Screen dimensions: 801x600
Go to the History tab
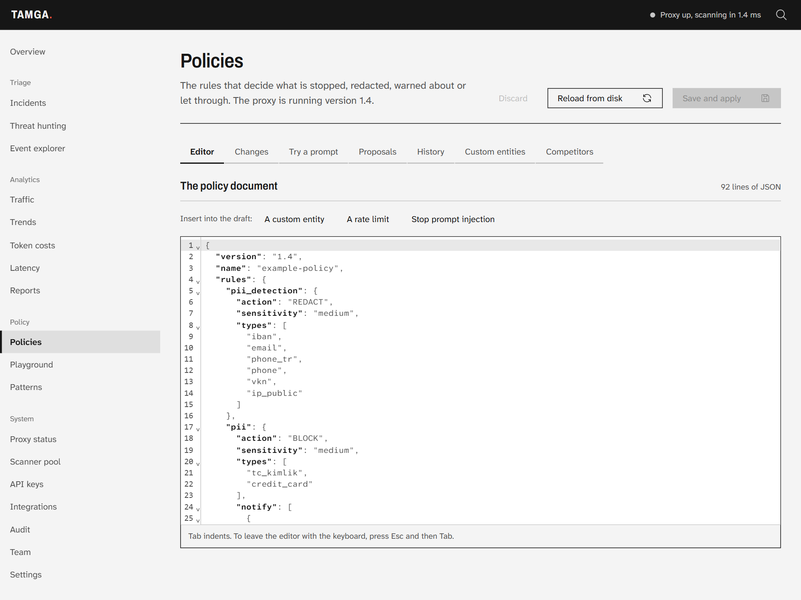[x=431, y=152]
